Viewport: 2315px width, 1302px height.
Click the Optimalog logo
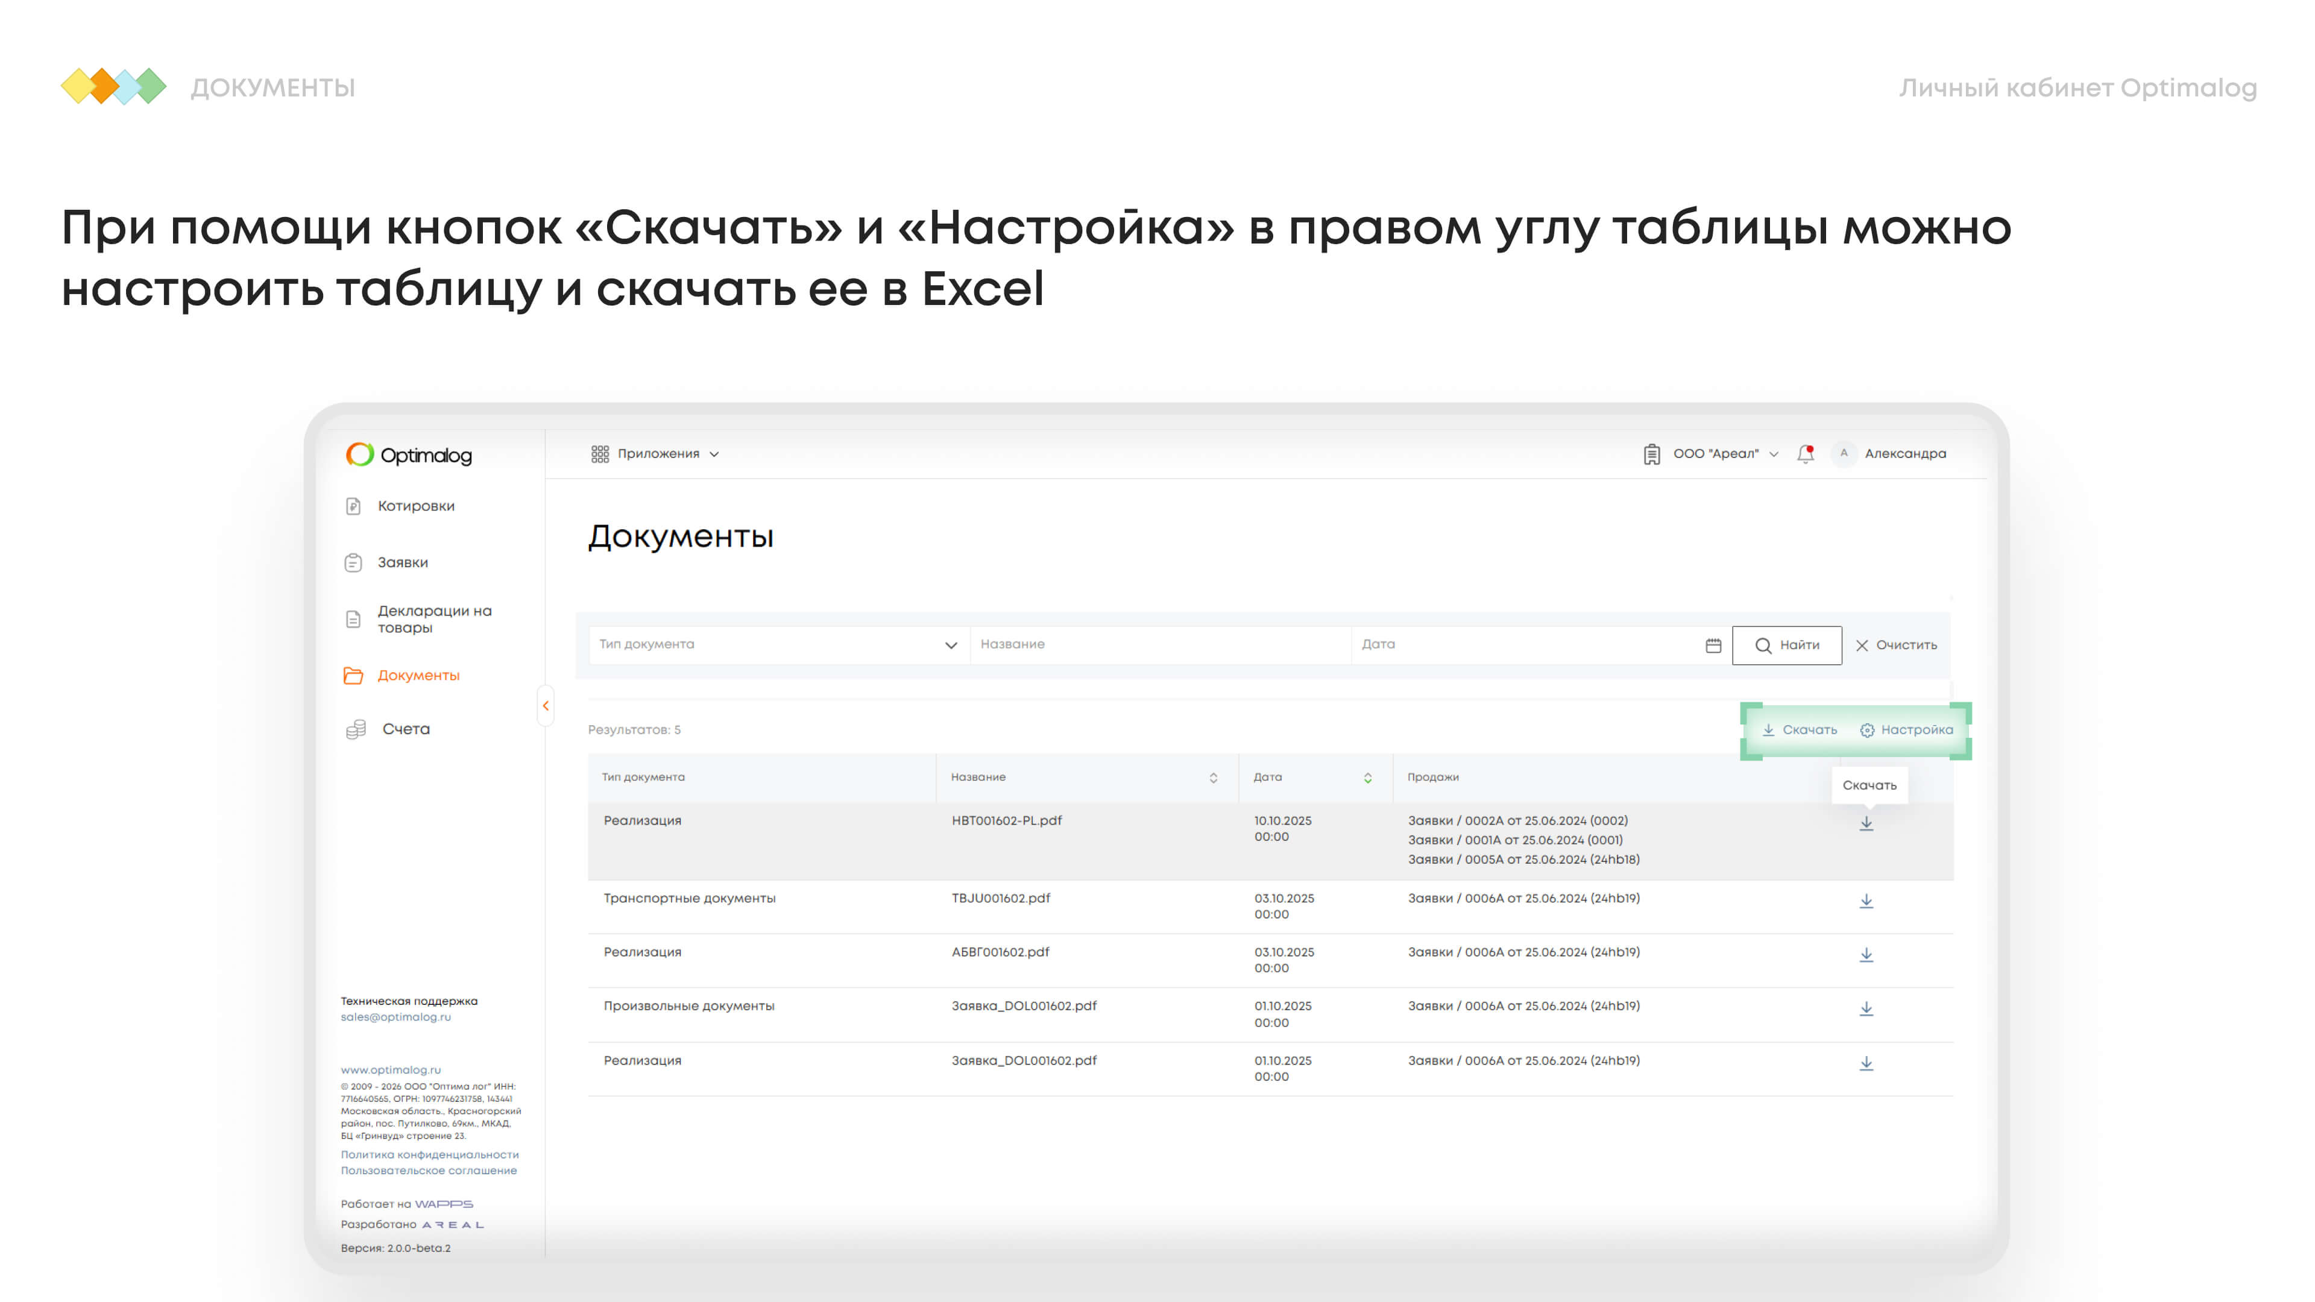[409, 454]
